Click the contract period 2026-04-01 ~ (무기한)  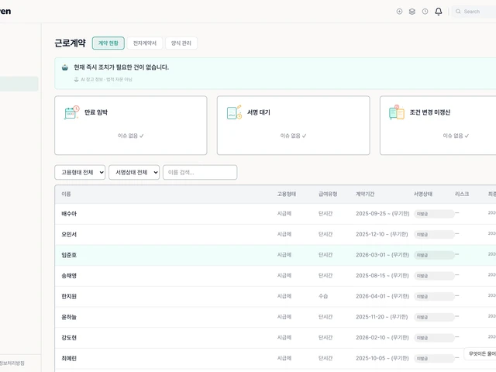(x=382, y=296)
